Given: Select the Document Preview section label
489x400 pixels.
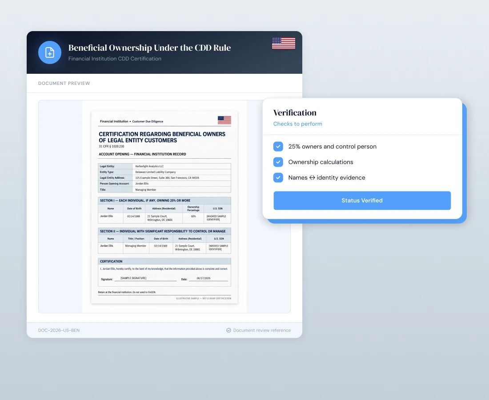Looking at the screenshot, I should (x=64, y=83).
